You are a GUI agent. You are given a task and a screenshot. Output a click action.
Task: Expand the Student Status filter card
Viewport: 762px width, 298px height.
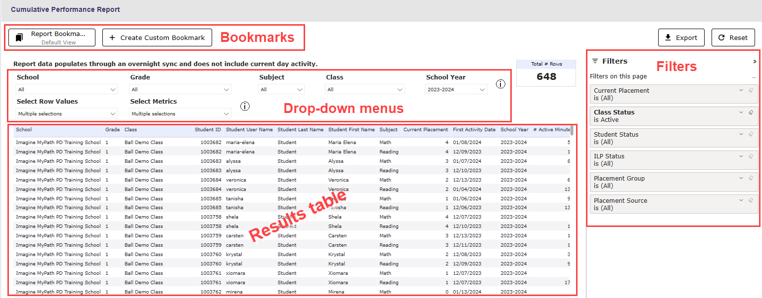pos(741,134)
